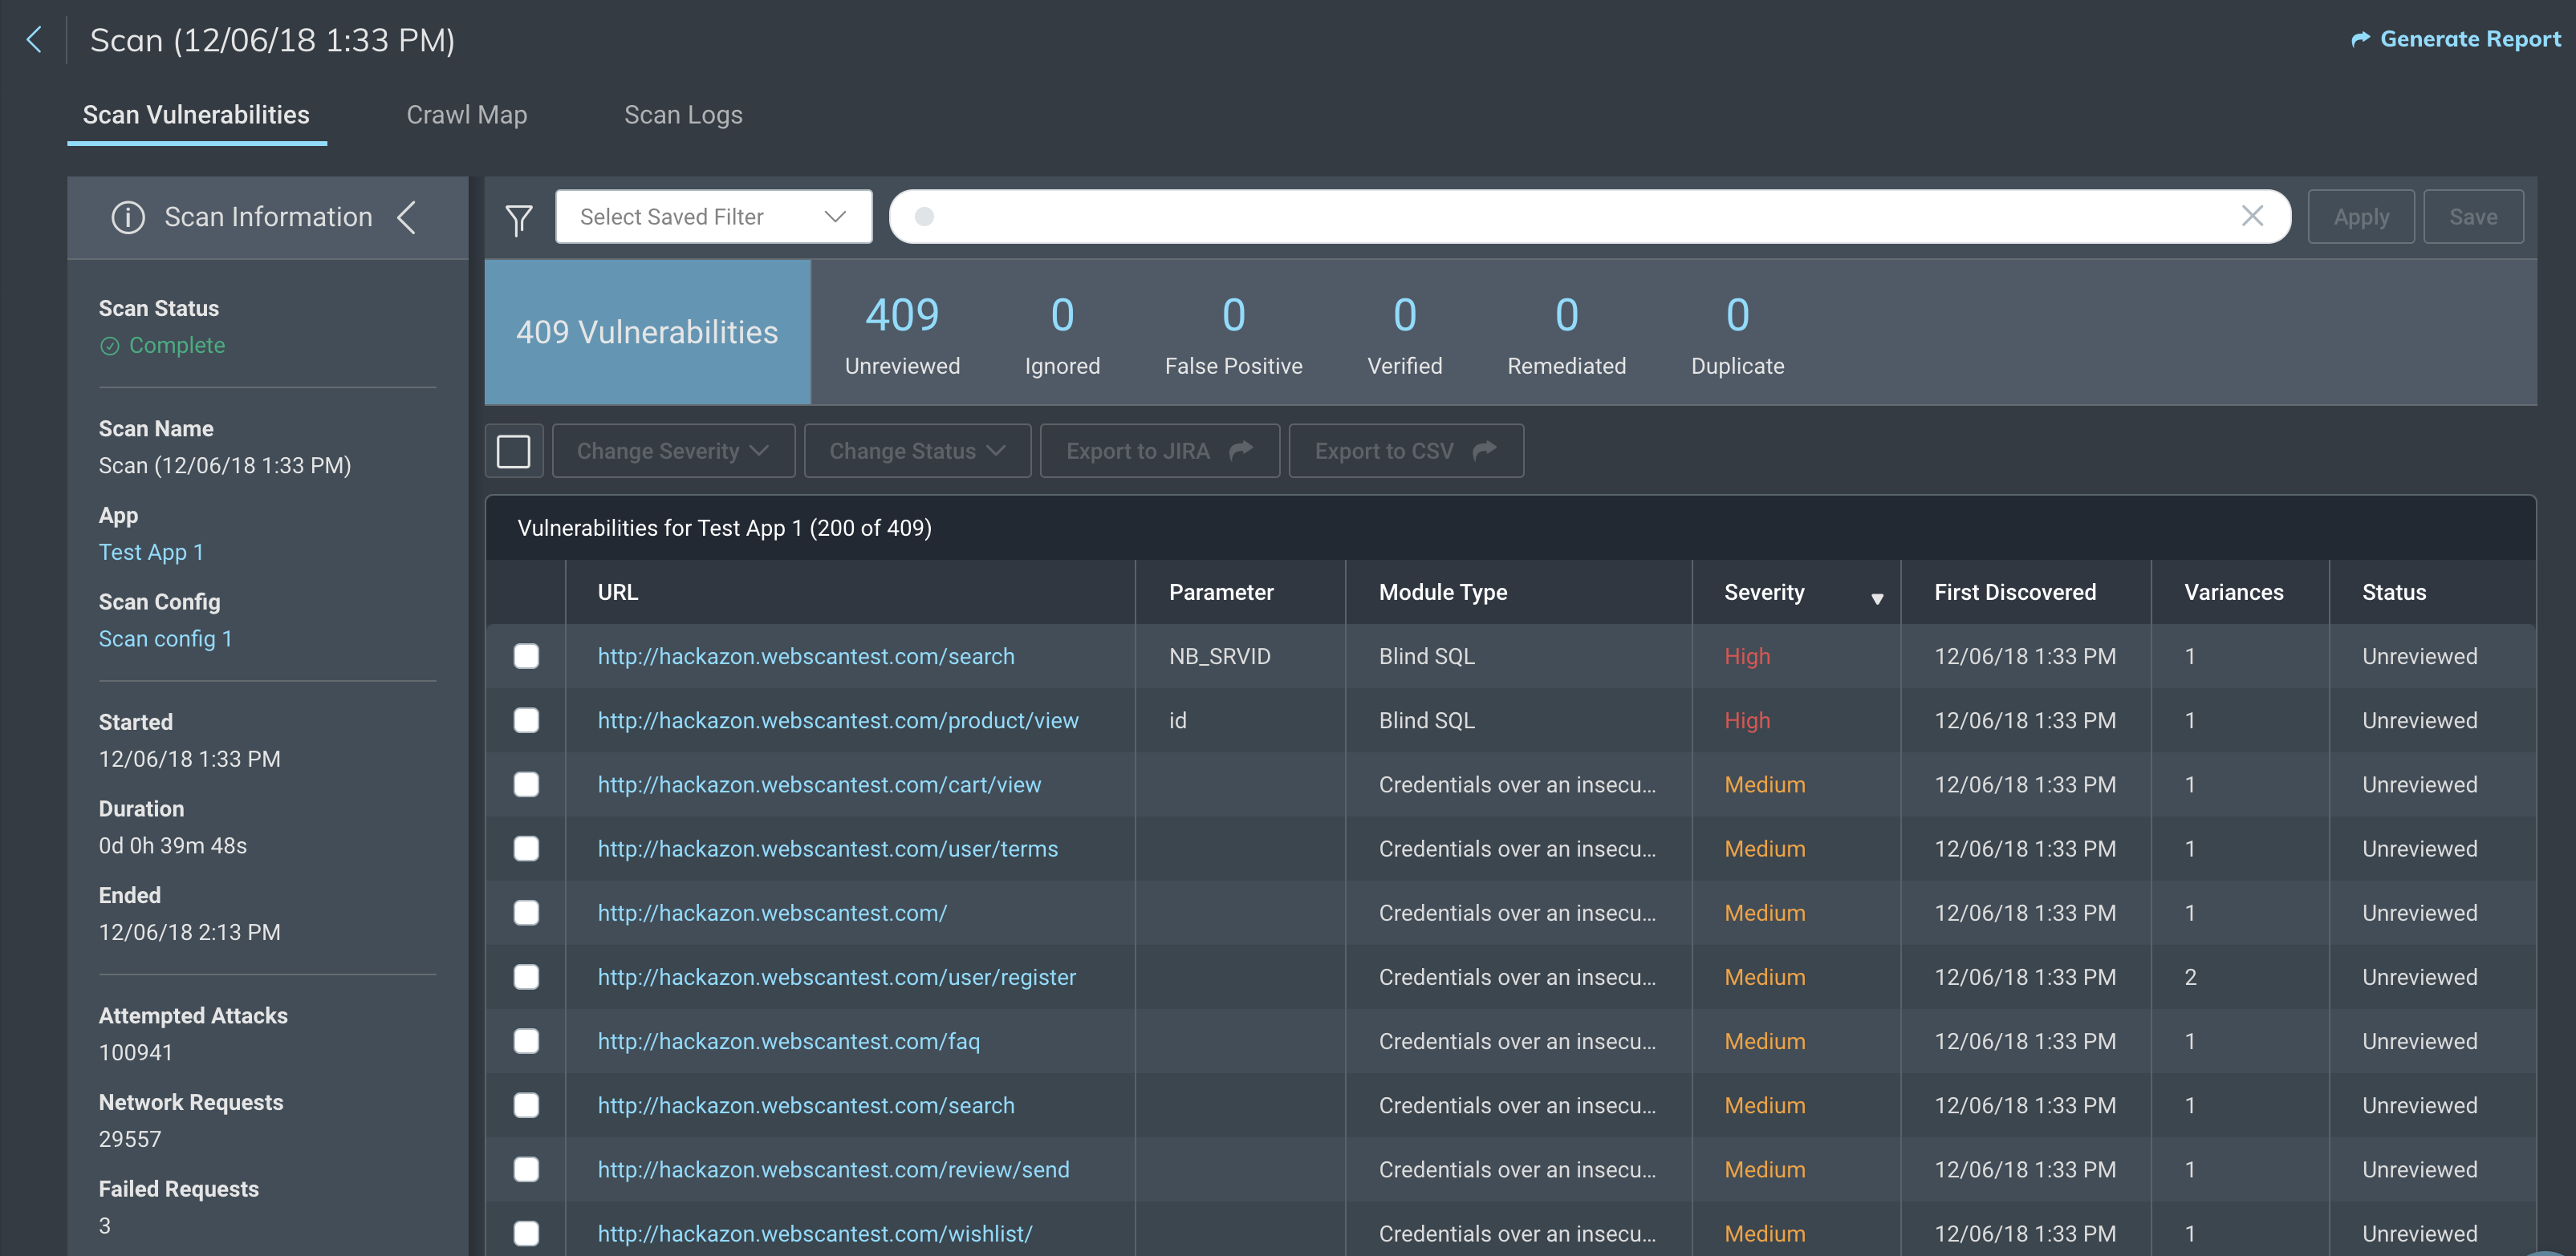Open the wishlist URL link

tap(815, 1234)
